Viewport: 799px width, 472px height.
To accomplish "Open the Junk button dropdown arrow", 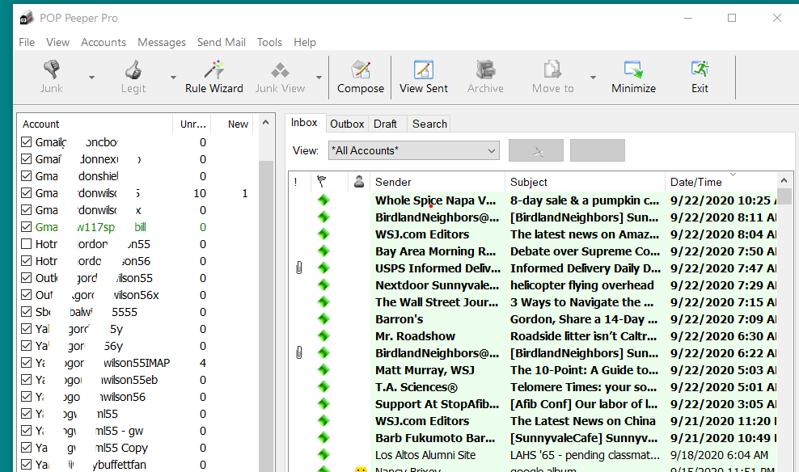I will [91, 78].
